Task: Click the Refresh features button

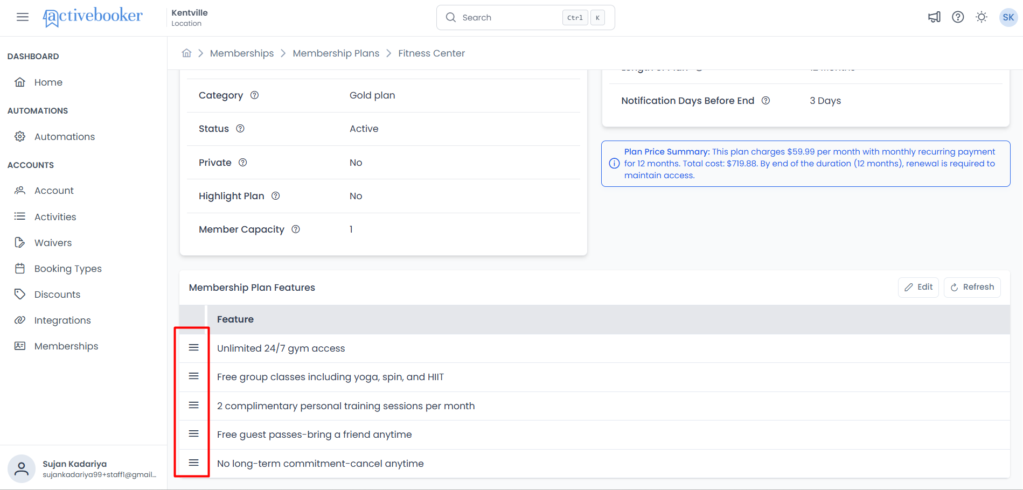Action: [972, 287]
